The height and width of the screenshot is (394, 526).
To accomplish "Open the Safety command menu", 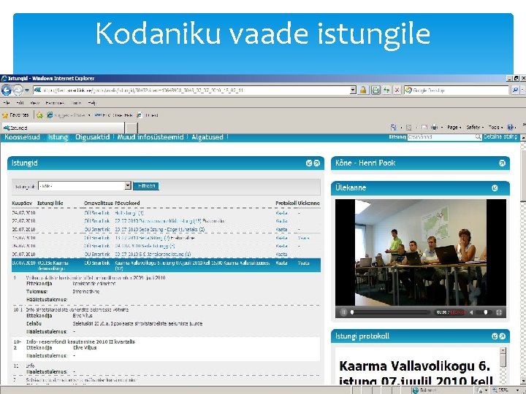I will pyautogui.click(x=475, y=127).
